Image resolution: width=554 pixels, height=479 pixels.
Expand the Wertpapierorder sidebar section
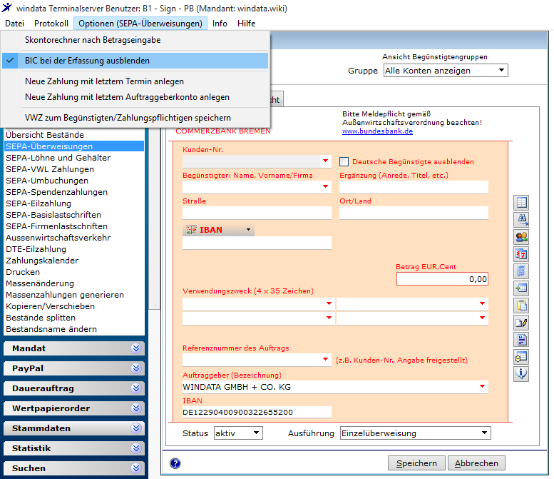tap(74, 408)
